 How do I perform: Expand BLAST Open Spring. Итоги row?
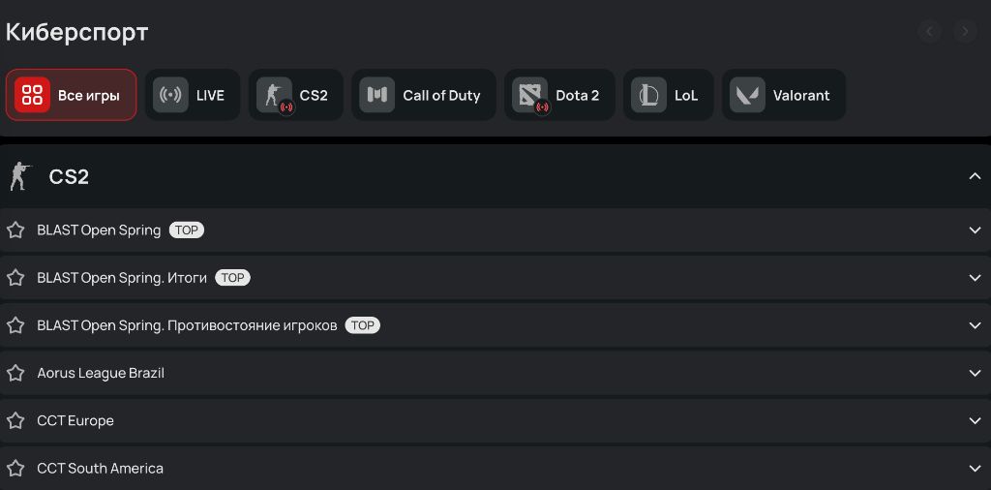pyautogui.click(x=975, y=278)
